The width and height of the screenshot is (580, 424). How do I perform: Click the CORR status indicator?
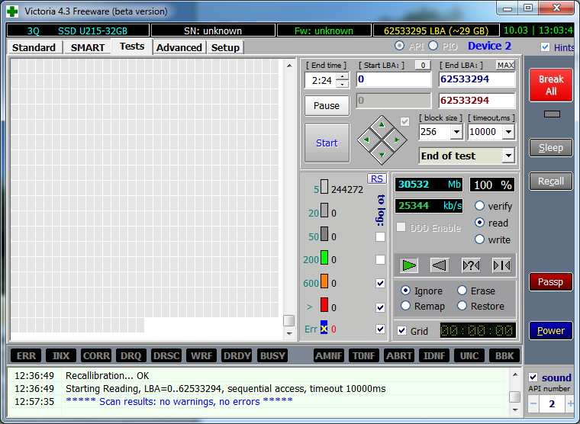point(96,355)
